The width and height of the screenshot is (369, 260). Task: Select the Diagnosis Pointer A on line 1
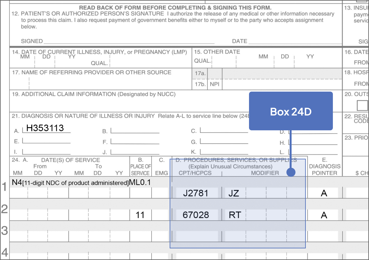pyautogui.click(x=324, y=193)
